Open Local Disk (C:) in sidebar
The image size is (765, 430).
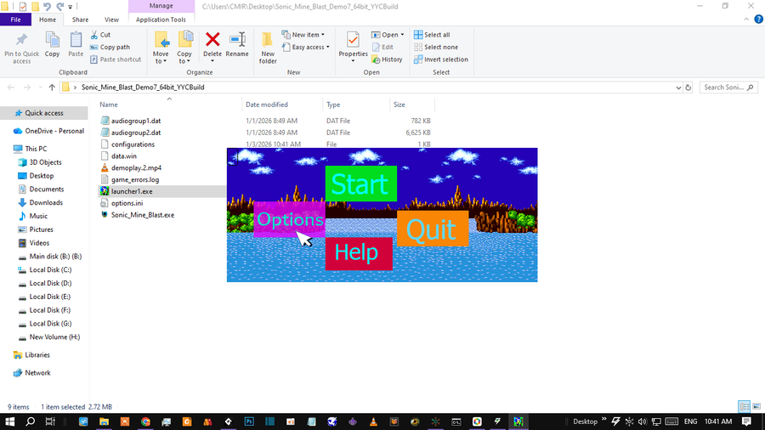(50, 269)
